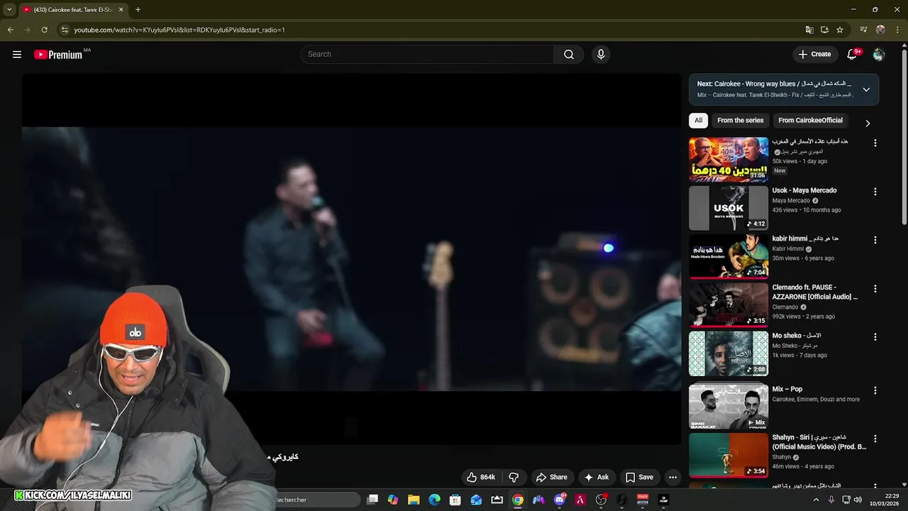
Task: Share the video
Action: point(551,477)
